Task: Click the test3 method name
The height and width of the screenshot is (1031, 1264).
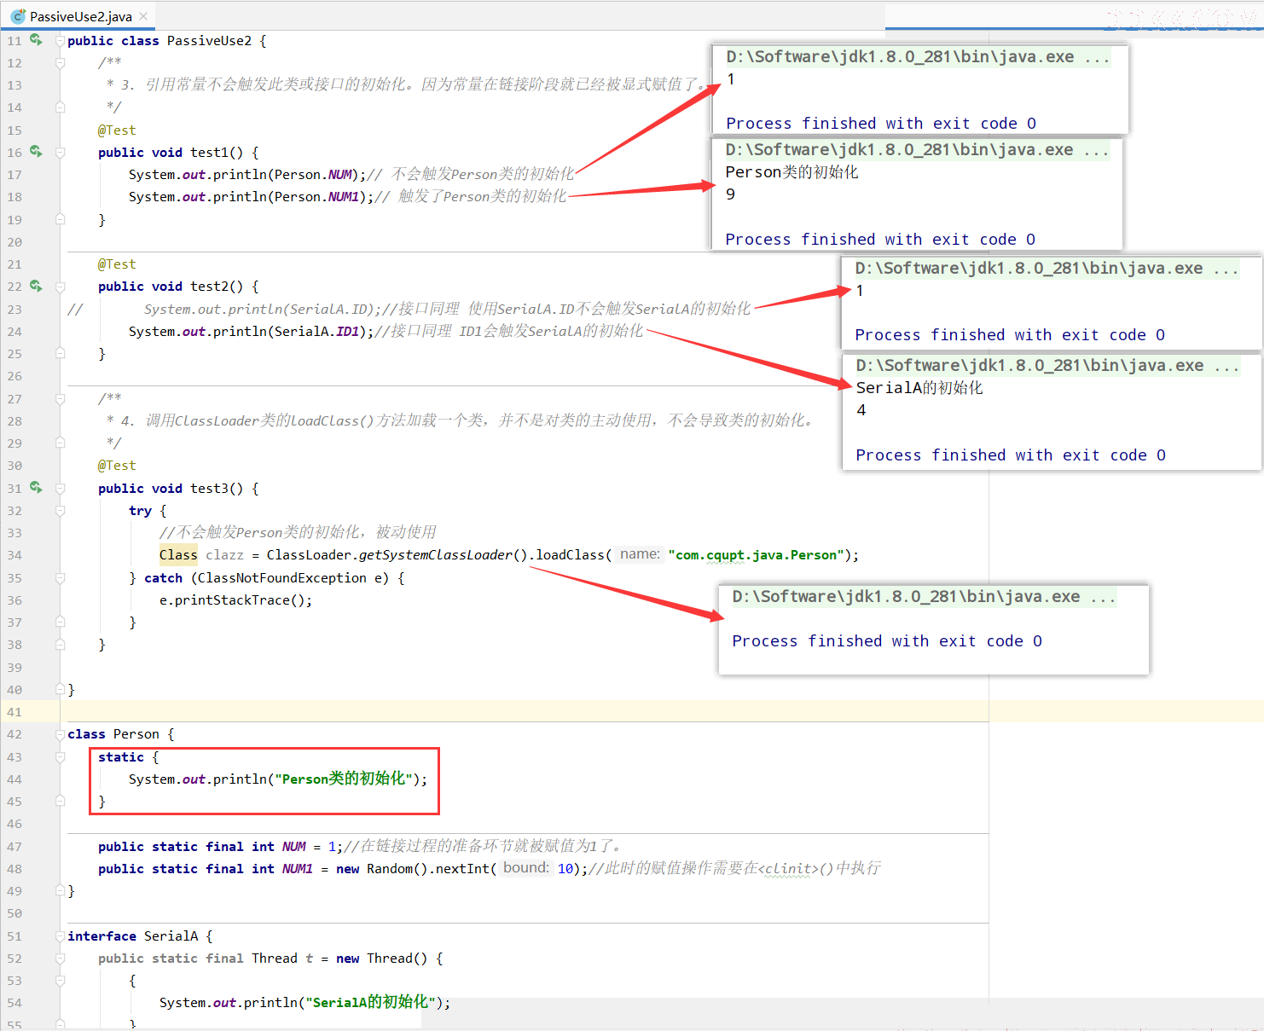Action: (x=209, y=489)
